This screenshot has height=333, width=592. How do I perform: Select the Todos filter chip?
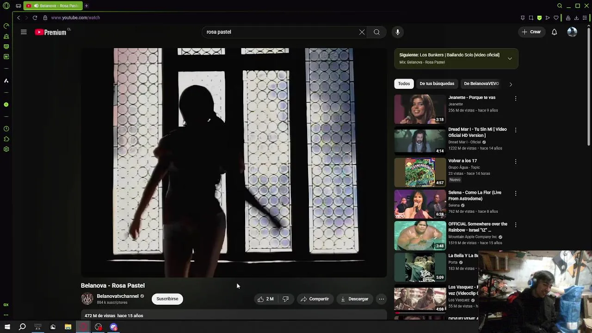pyautogui.click(x=404, y=84)
